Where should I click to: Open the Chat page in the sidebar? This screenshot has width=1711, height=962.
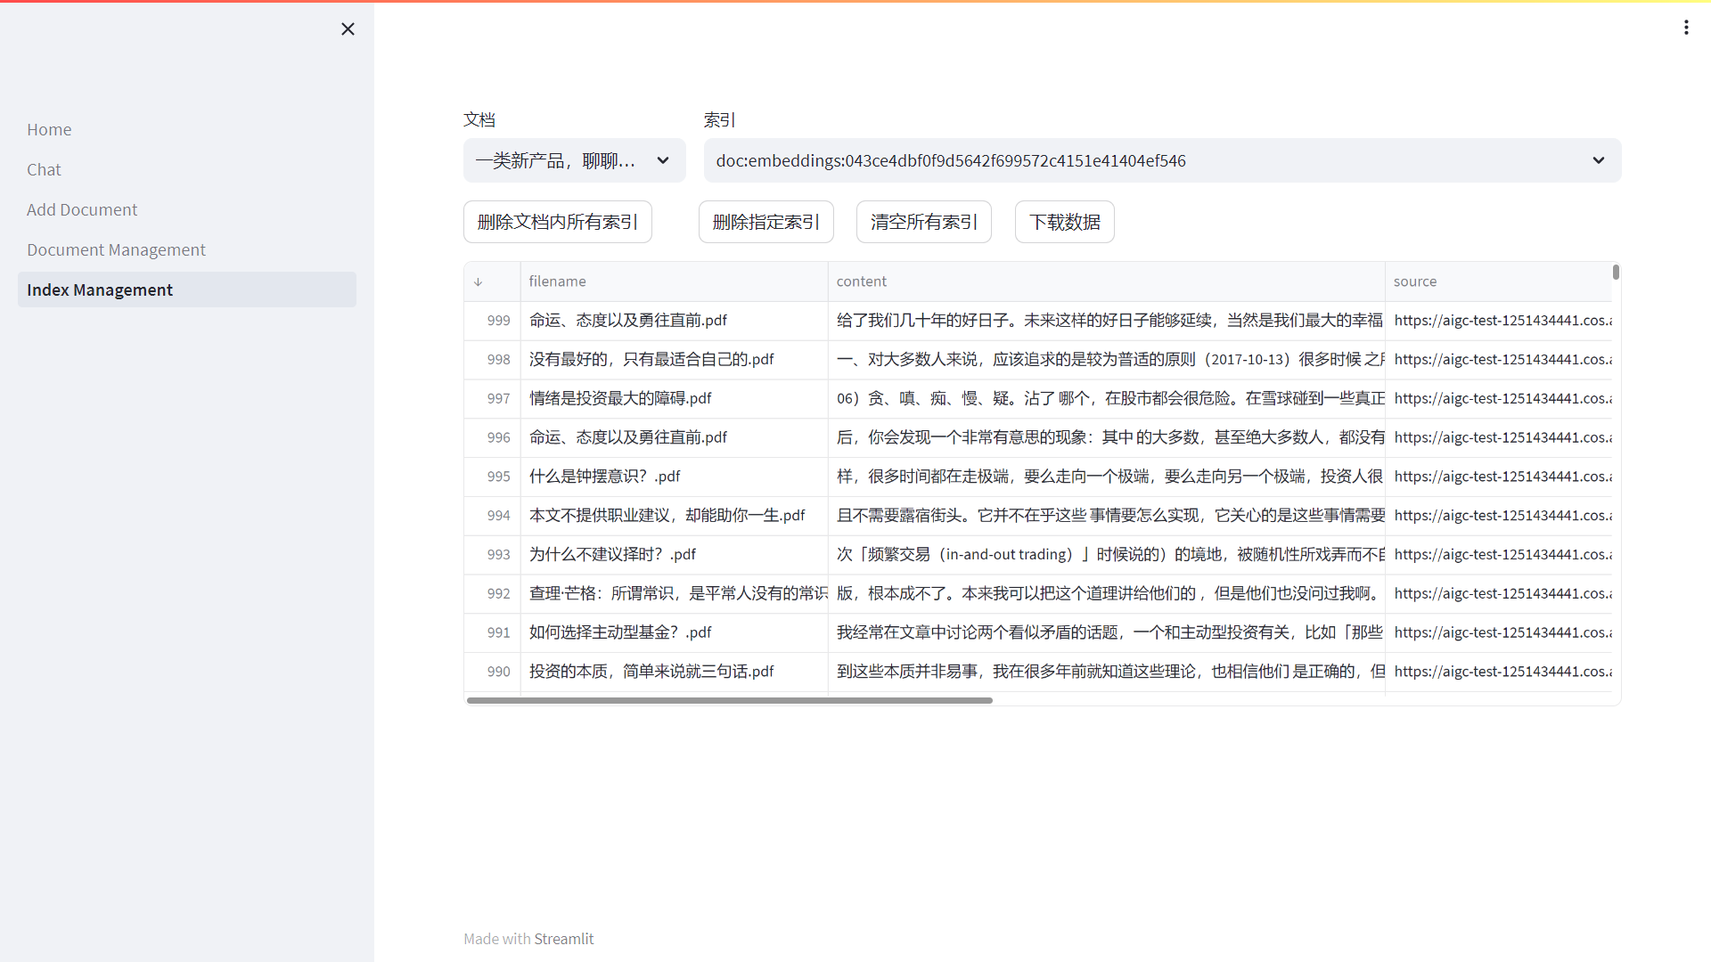click(44, 169)
